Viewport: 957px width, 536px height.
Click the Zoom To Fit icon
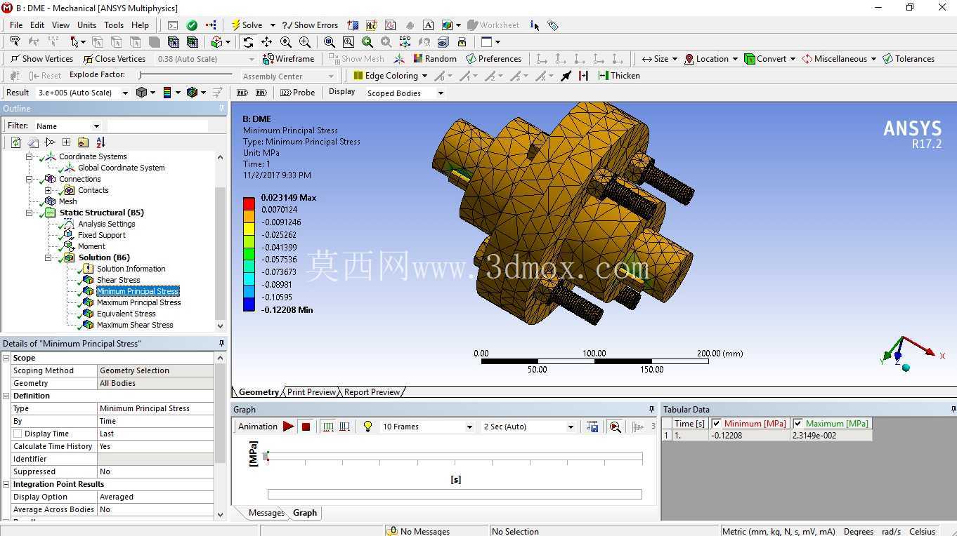(330, 42)
